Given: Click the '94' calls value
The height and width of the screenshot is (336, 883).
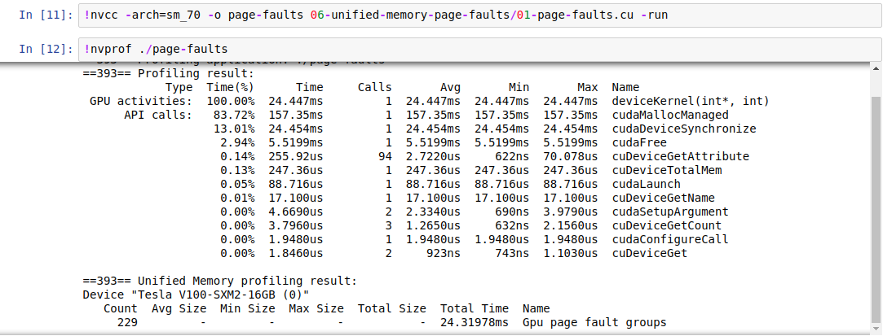Looking at the screenshot, I should pos(385,157).
